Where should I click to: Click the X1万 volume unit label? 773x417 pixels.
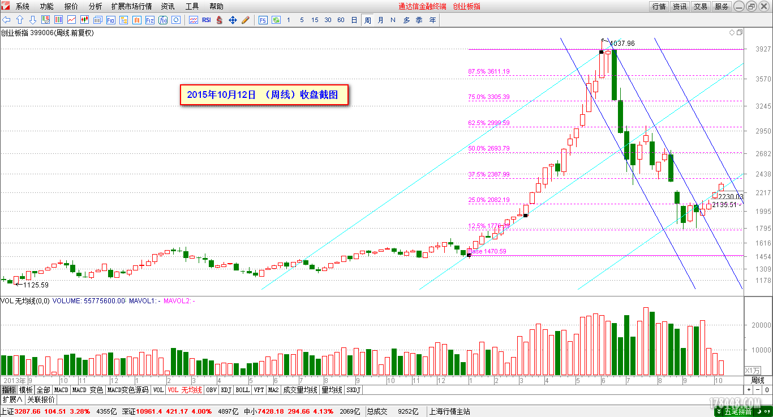(752, 370)
